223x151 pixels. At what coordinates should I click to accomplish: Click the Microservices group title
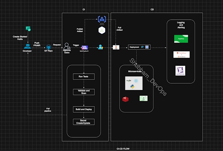point(135,71)
